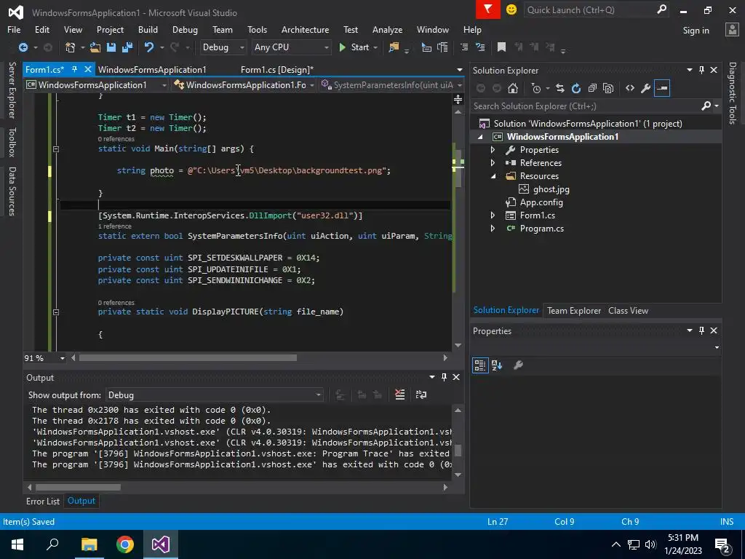The width and height of the screenshot is (745, 559).
Task: Click the account avatar icon beside Sign in
Action: 732,30
